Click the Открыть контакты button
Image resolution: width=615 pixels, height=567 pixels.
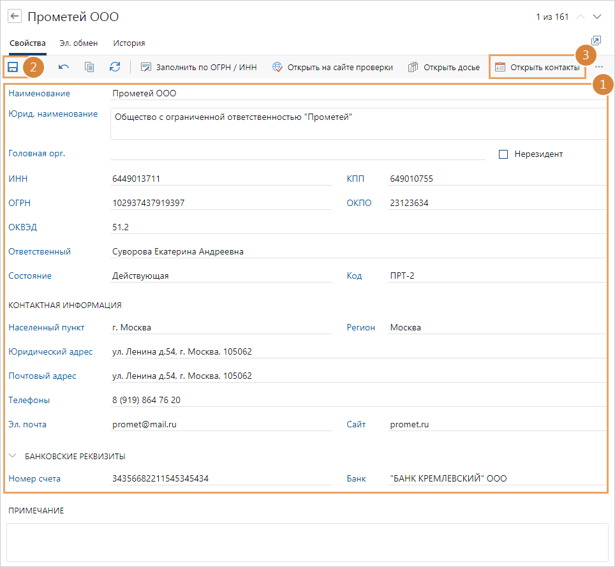point(537,67)
